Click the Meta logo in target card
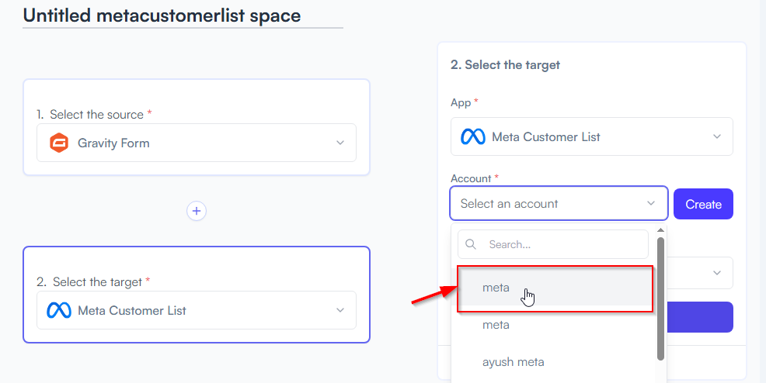 click(x=59, y=310)
